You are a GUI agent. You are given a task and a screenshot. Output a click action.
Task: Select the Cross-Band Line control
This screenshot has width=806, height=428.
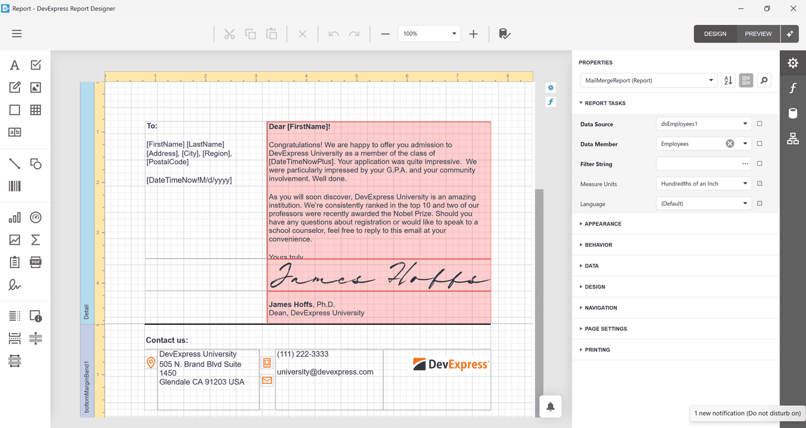point(36,339)
